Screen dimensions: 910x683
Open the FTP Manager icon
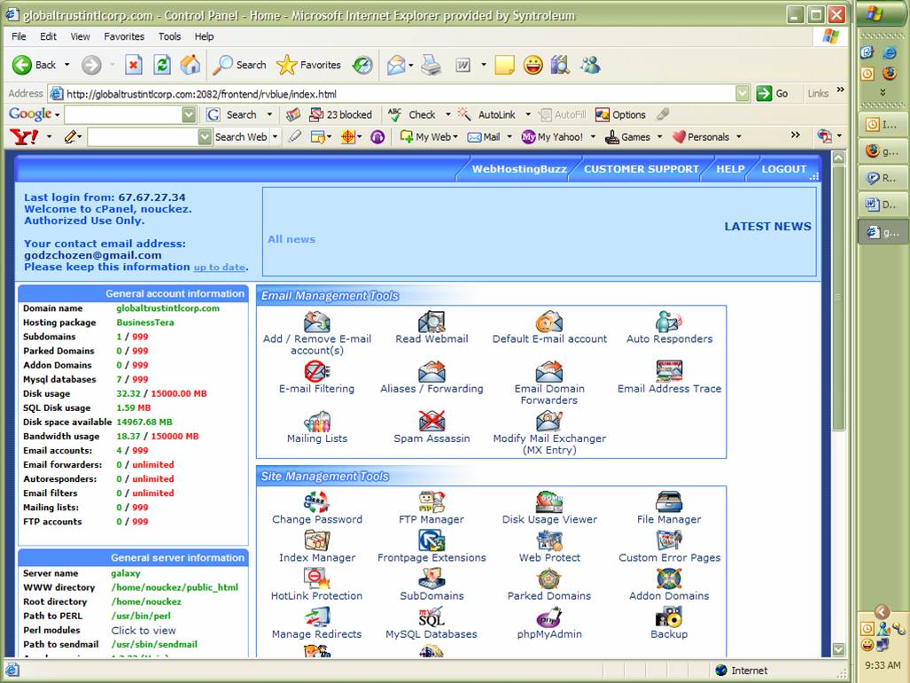[432, 502]
